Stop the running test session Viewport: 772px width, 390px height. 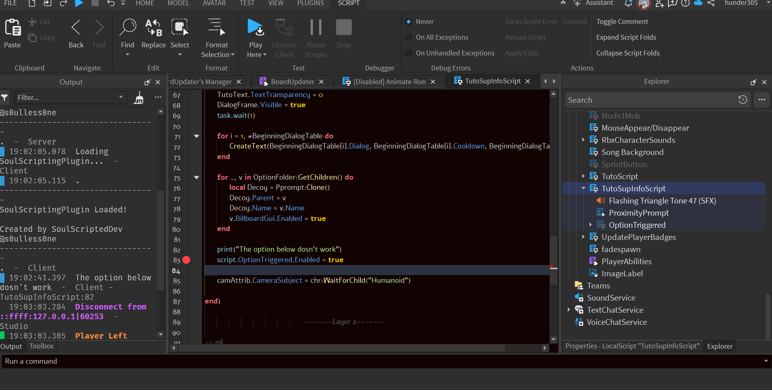(343, 27)
